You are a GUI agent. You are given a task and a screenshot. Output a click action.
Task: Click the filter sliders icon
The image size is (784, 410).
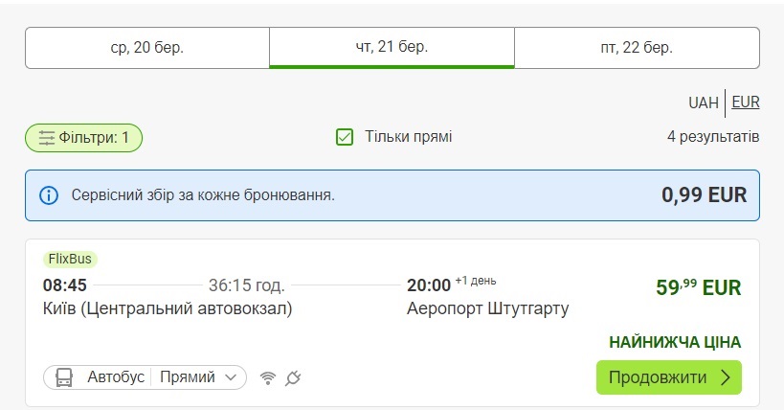point(46,138)
